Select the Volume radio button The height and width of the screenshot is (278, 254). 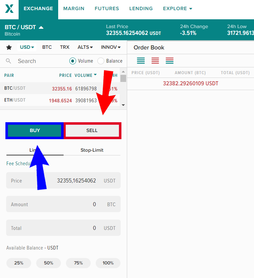[73, 61]
